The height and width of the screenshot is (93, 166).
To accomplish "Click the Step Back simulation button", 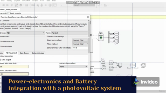I will click(37, 5).
